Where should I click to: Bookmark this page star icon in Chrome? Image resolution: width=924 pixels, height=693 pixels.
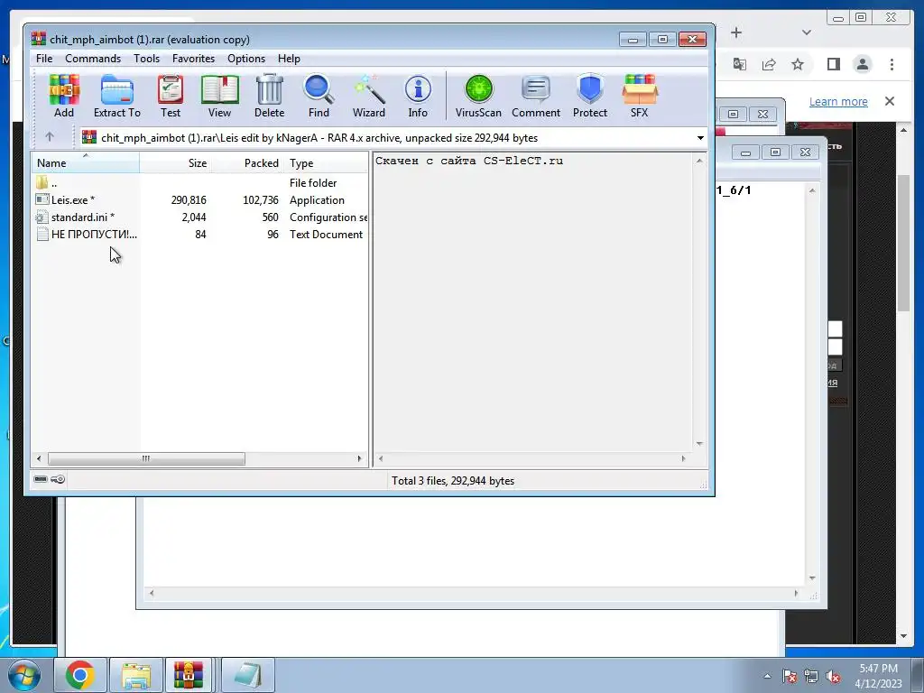pos(798,64)
